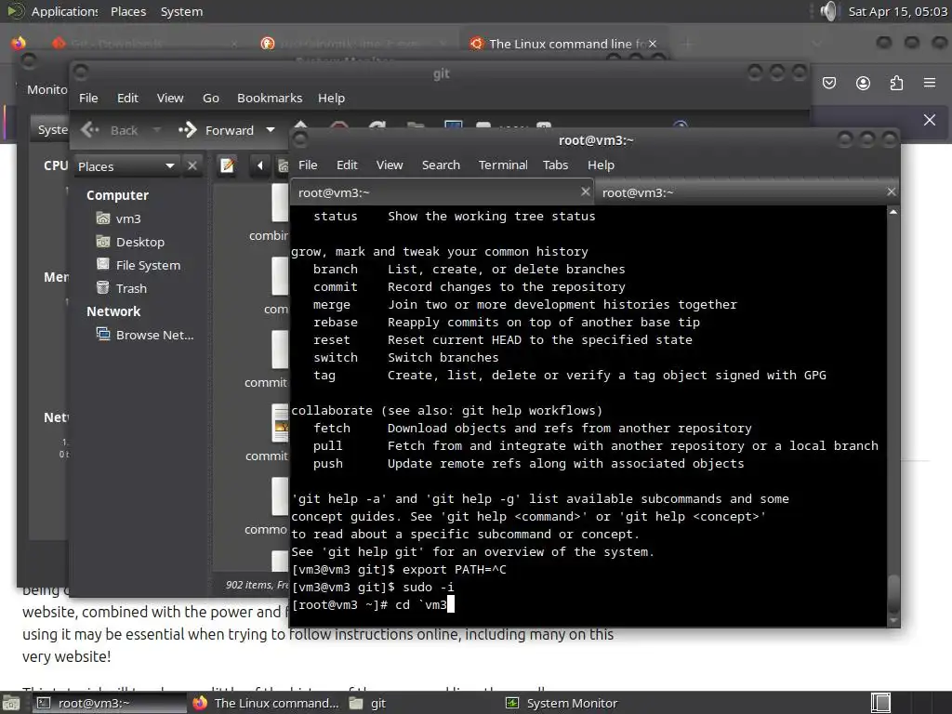Viewport: 952px width, 714px height.
Task: Close the second terminal tab
Action: (892, 192)
